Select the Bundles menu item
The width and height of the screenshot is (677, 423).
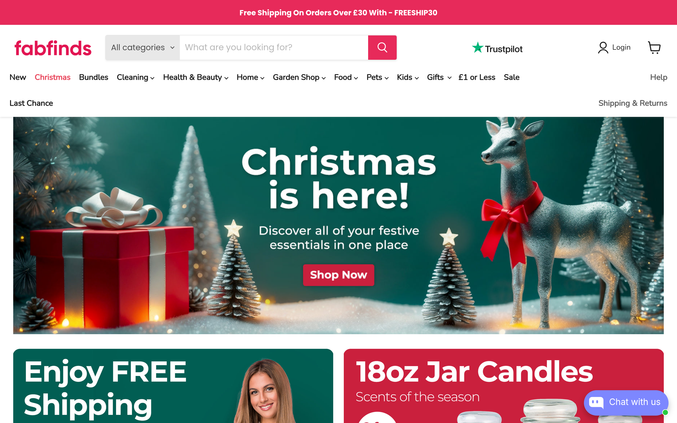tap(93, 77)
